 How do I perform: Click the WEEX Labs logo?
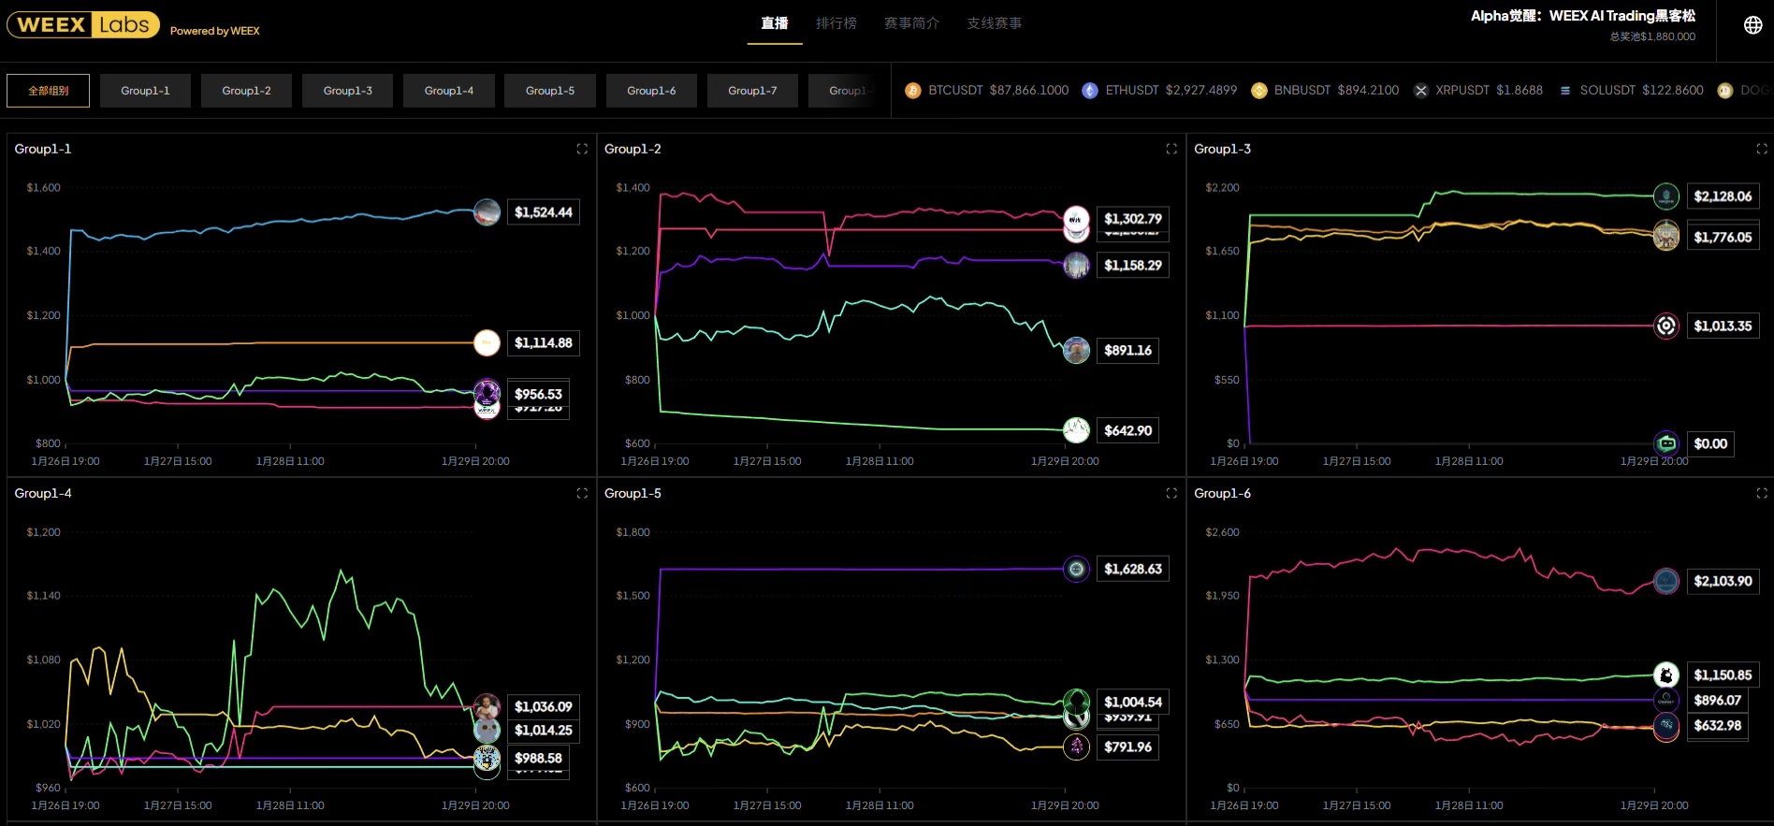tap(83, 25)
